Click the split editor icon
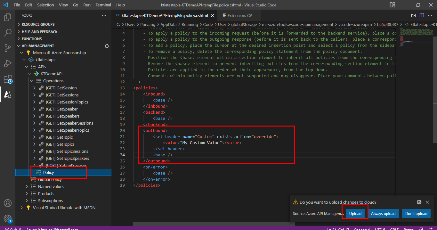 pos(422,15)
